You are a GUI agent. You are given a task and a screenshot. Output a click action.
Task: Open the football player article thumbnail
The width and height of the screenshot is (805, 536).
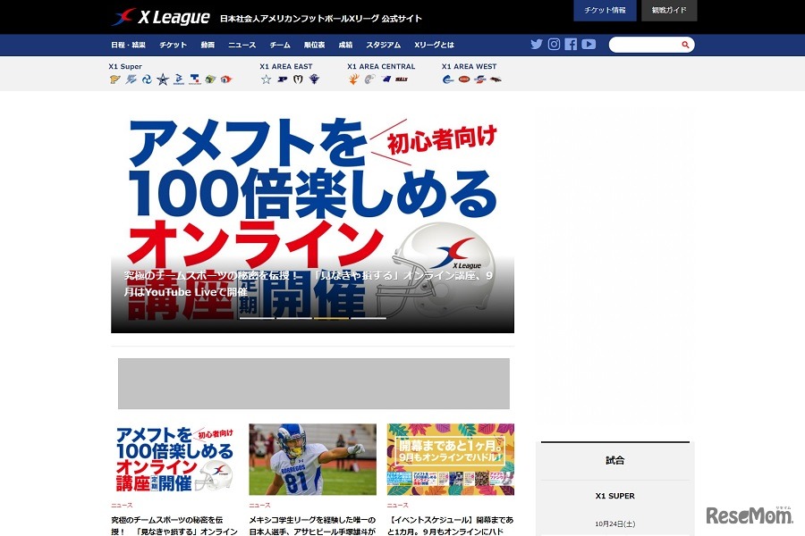click(312, 459)
